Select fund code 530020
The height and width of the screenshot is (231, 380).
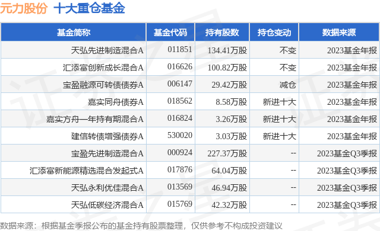(179, 135)
